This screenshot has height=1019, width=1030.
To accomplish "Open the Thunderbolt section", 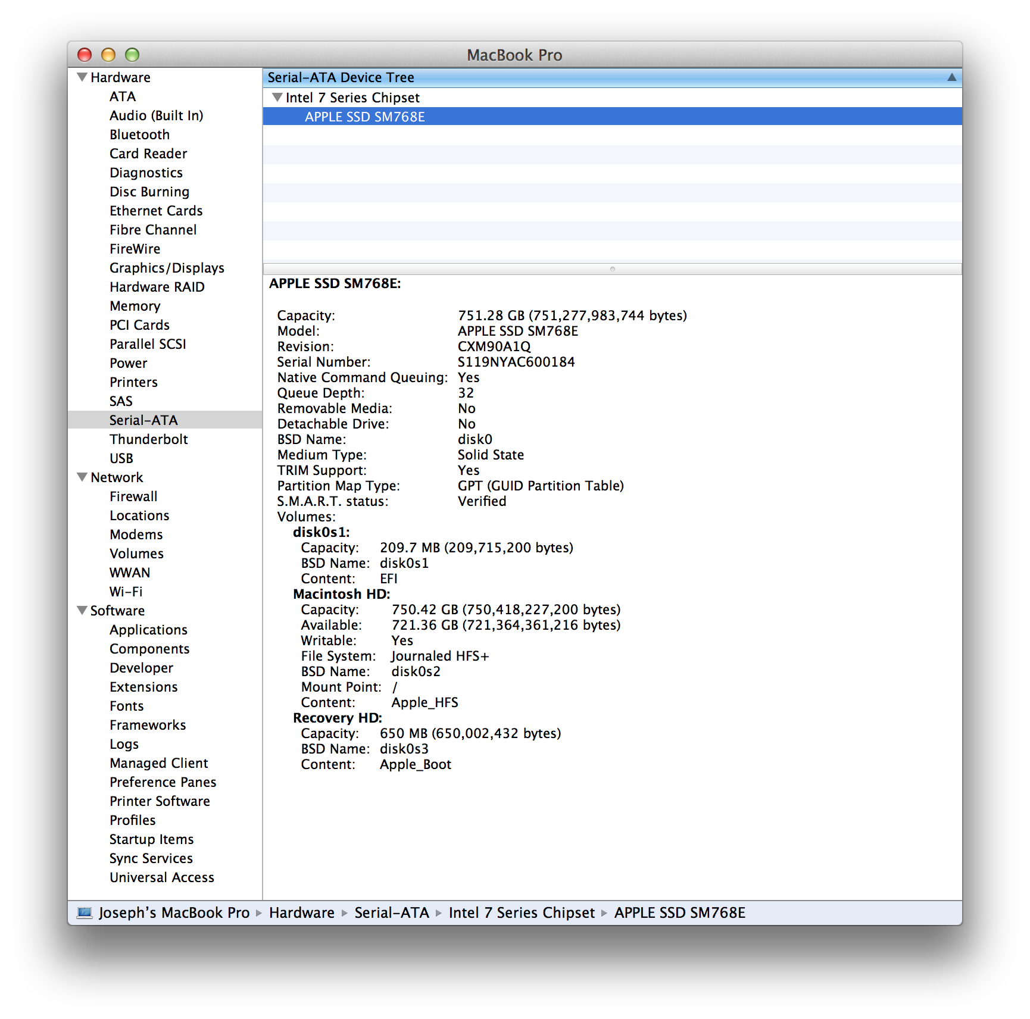I will pos(149,439).
